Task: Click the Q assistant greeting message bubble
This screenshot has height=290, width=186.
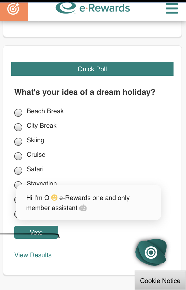Action: (89, 202)
